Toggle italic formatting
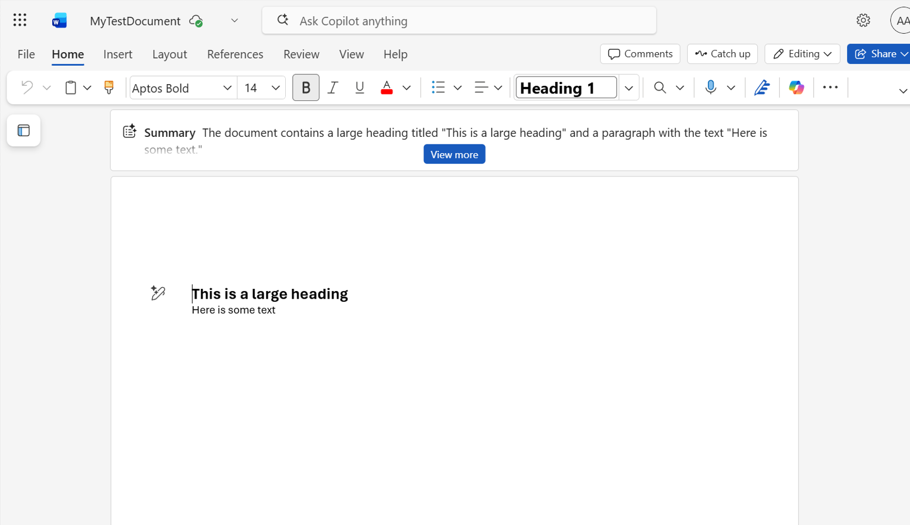This screenshot has height=525, width=910. [x=332, y=87]
